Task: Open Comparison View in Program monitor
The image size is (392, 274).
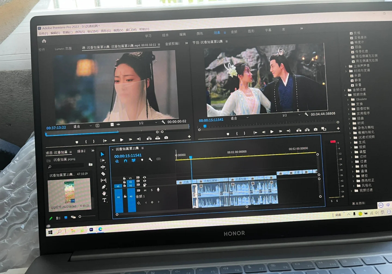Action: point(324,129)
